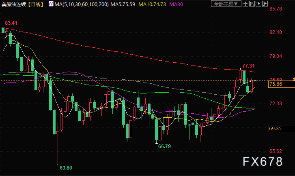
Task: Click the 72.33 axis value
Action: click(x=276, y=104)
